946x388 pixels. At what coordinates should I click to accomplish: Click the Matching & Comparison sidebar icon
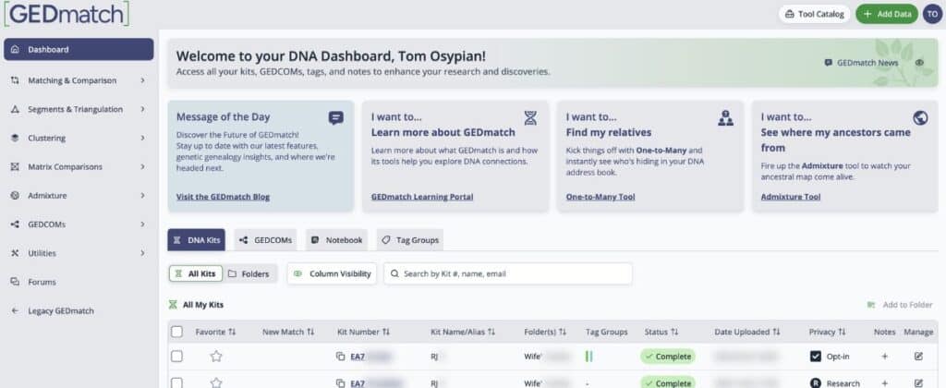pos(15,80)
